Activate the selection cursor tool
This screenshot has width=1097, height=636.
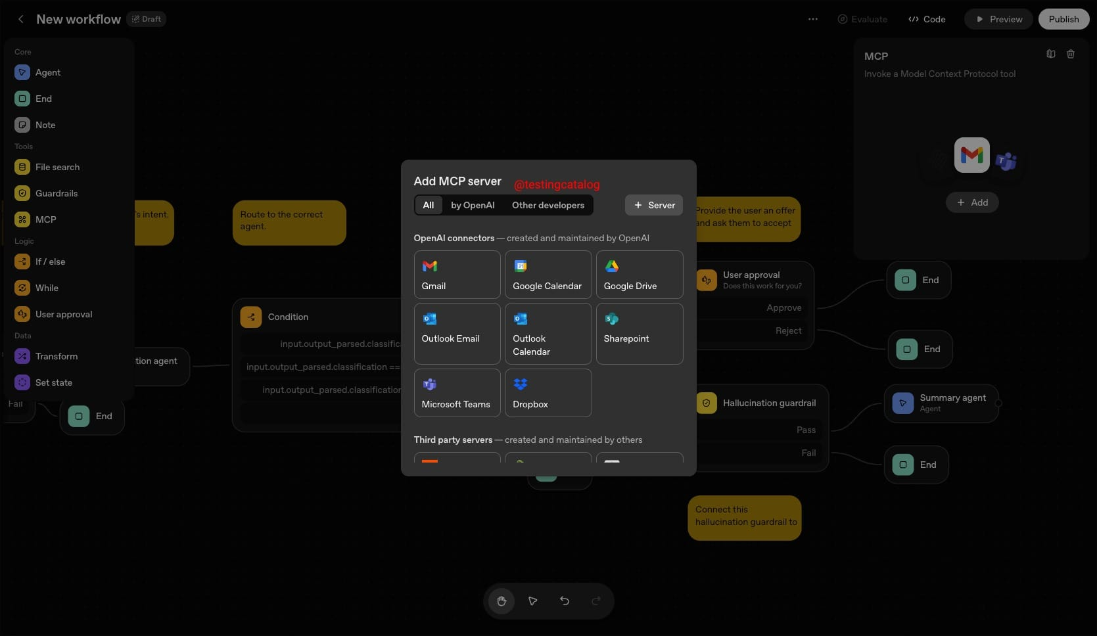[532, 601]
